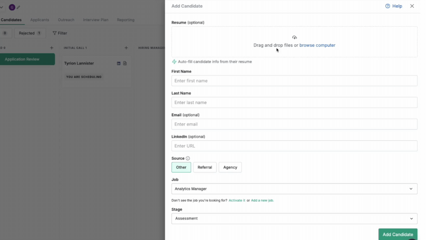Open the resume document icon for Tyrion Lannister
426x240 pixels.
tap(125, 63)
